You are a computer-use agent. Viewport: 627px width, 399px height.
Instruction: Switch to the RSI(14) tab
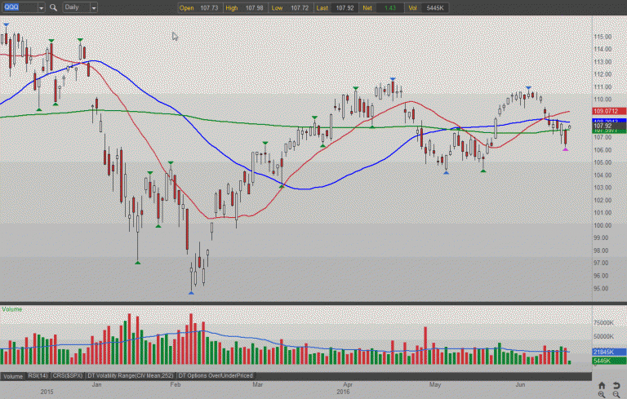click(38, 376)
